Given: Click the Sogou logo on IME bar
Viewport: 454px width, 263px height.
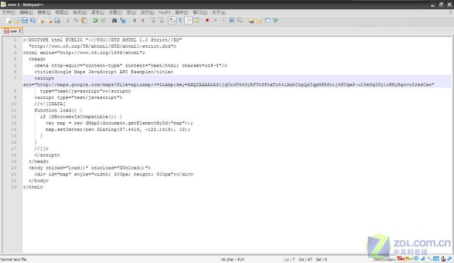Looking at the screenshot, I should (404, 258).
